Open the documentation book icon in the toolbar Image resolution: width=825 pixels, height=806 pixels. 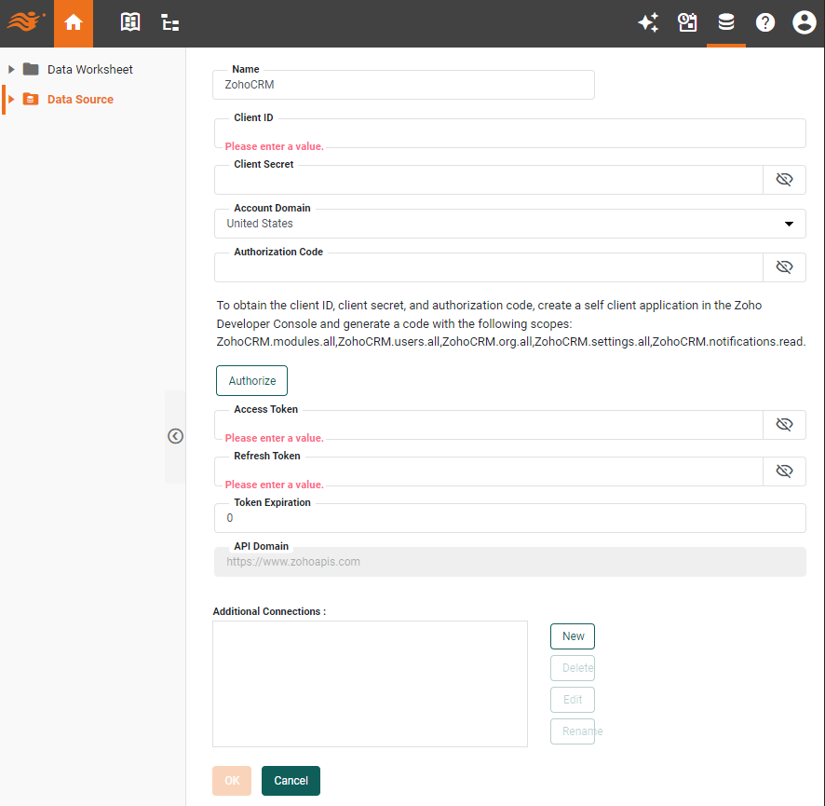(x=130, y=22)
